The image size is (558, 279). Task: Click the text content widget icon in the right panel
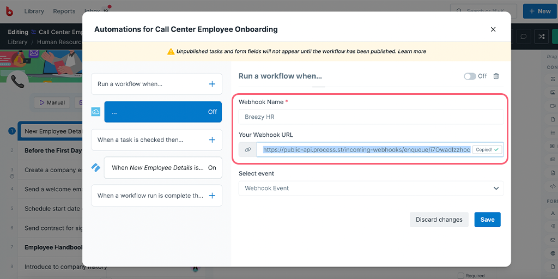pyautogui.click(x=553, y=78)
